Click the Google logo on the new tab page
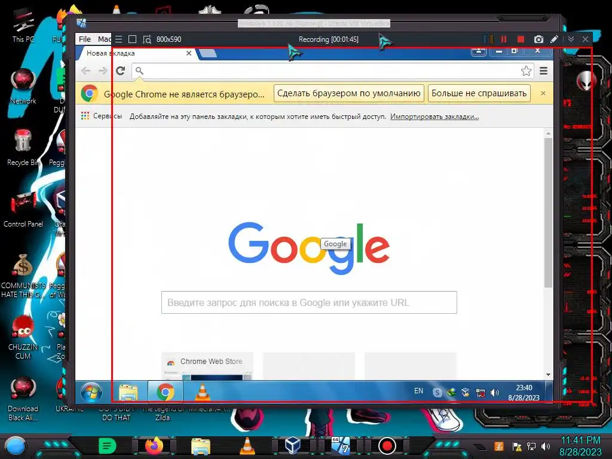612x459 pixels. point(309,247)
